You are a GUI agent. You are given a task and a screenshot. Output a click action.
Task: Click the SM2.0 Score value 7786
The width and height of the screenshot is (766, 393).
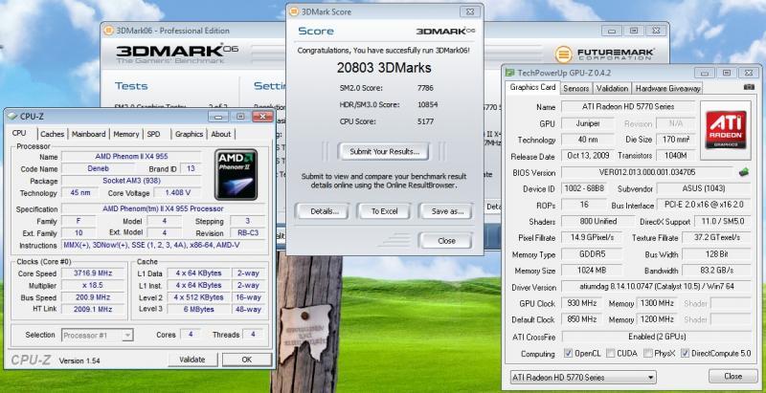click(x=425, y=88)
